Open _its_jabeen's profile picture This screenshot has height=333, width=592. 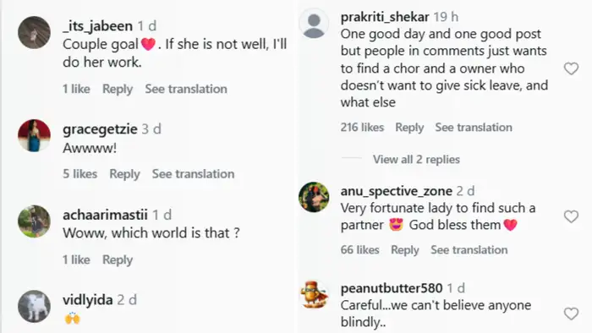[35, 32]
